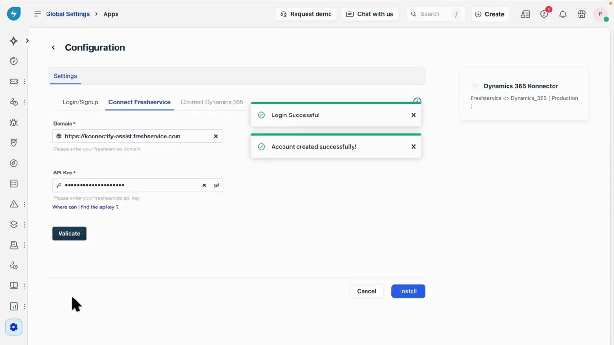Open the help question mark icon

[544, 14]
